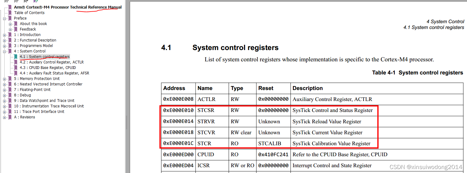This screenshot has height=173, width=467.
Task: Select the A : Revisions bookmark
Action: click(24, 117)
